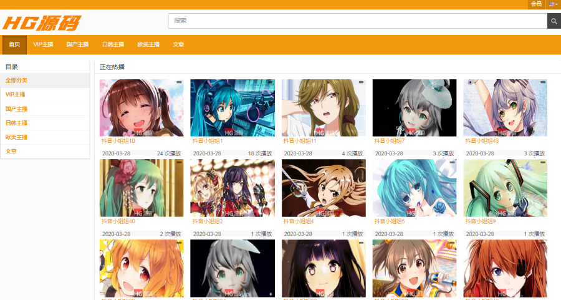Click the 2 次播放 play count
The height and width of the screenshot is (300, 561).
pos(170,234)
